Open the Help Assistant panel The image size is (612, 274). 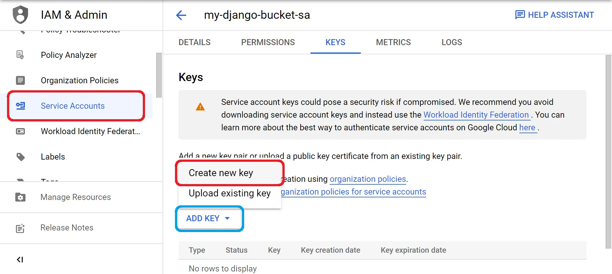point(555,15)
